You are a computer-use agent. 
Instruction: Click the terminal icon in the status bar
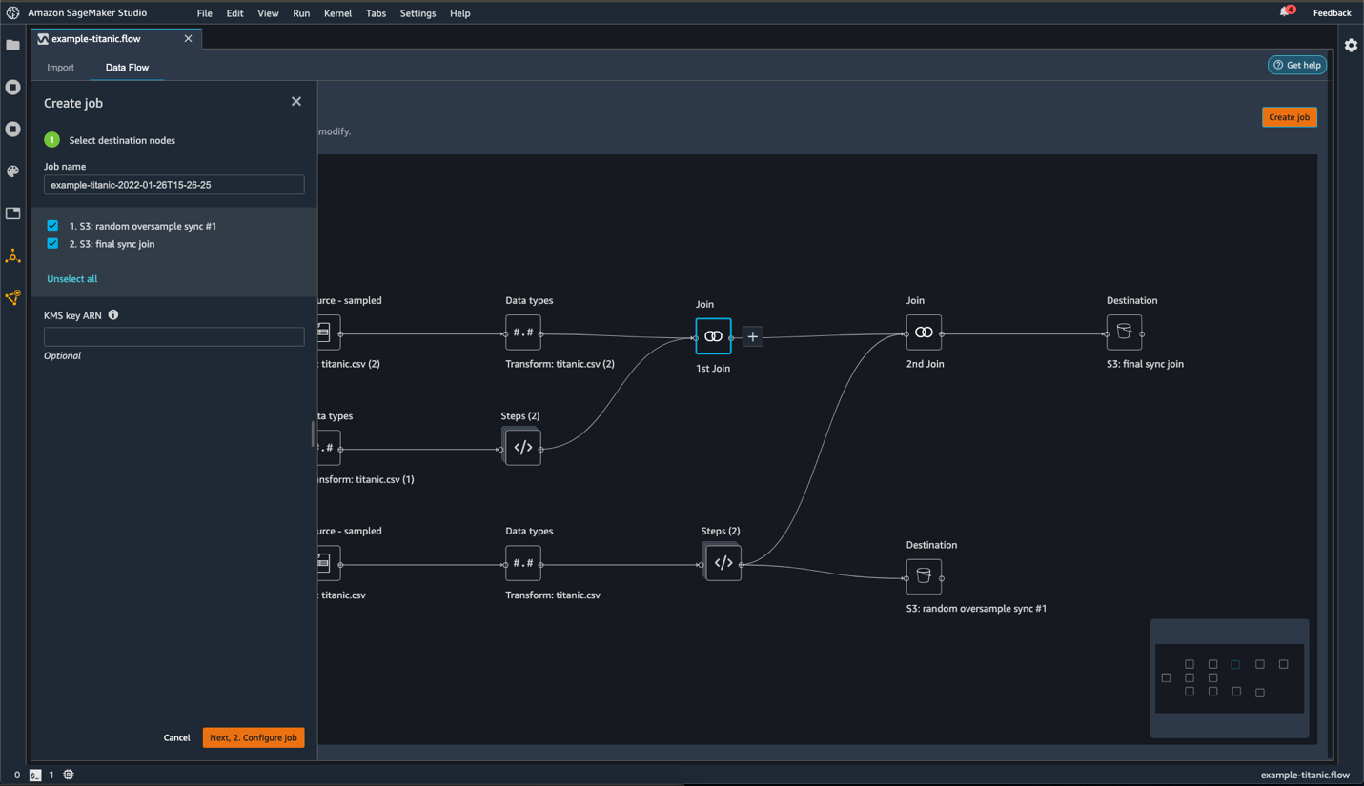tap(35, 775)
